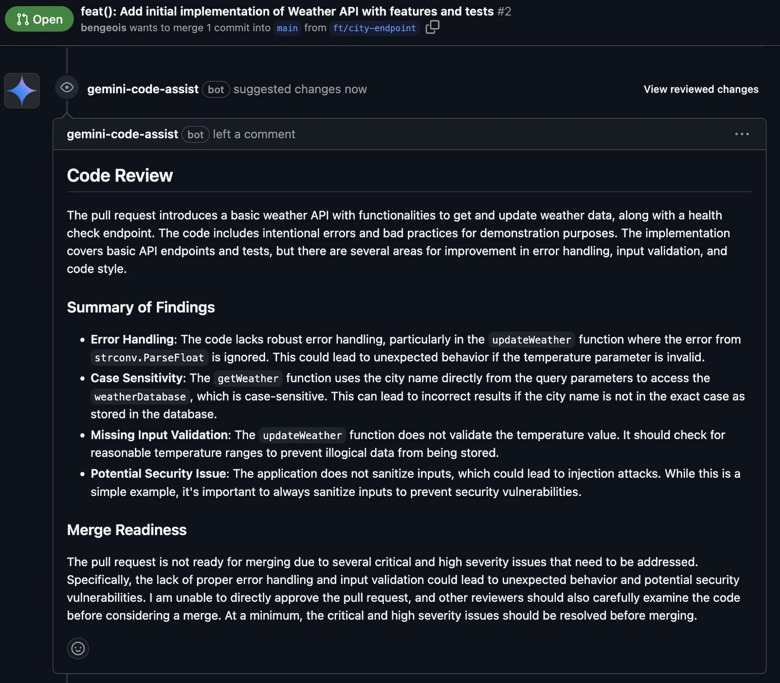This screenshot has width=780, height=683.
Task: Open the emoji reaction picker
Action: click(x=78, y=648)
